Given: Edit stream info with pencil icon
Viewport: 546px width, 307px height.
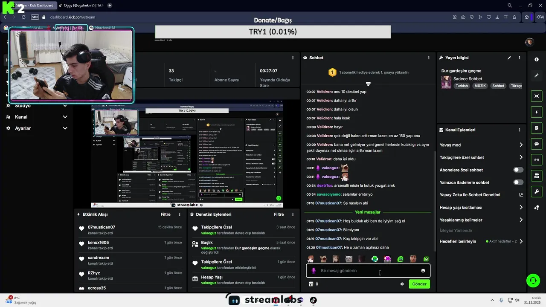Looking at the screenshot, I should click(x=509, y=58).
